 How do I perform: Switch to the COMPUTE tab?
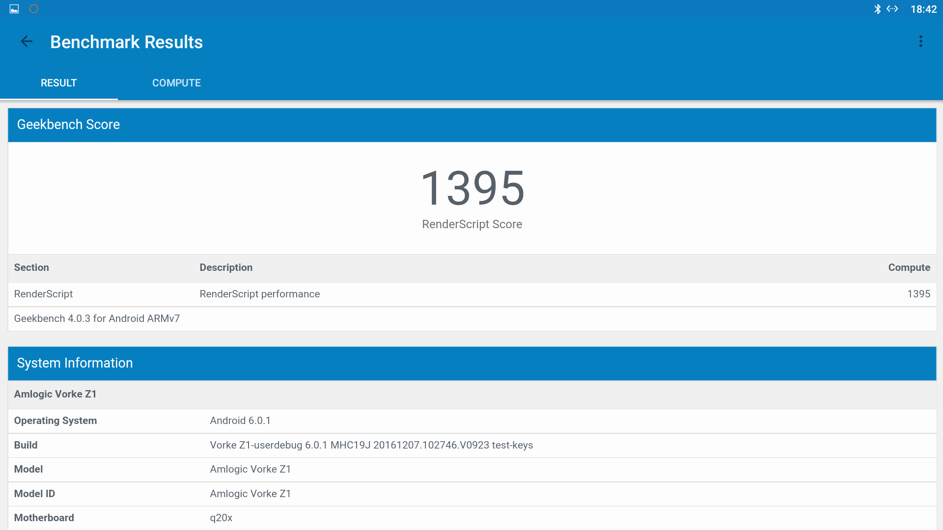coord(176,83)
